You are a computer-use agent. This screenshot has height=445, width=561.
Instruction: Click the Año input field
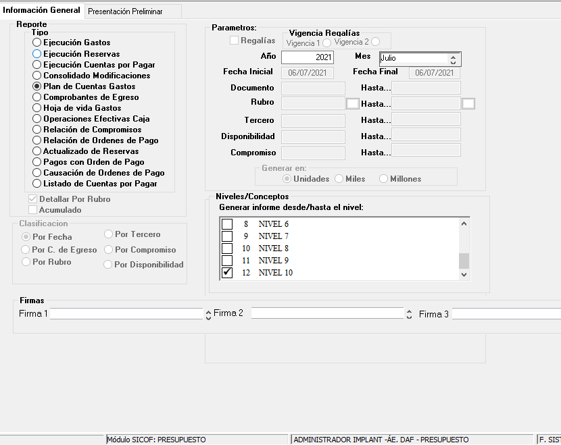pos(307,58)
